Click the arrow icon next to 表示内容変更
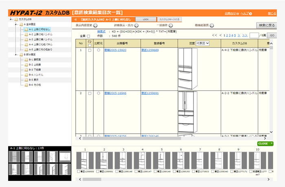285x187 pixels. tap(95, 26)
